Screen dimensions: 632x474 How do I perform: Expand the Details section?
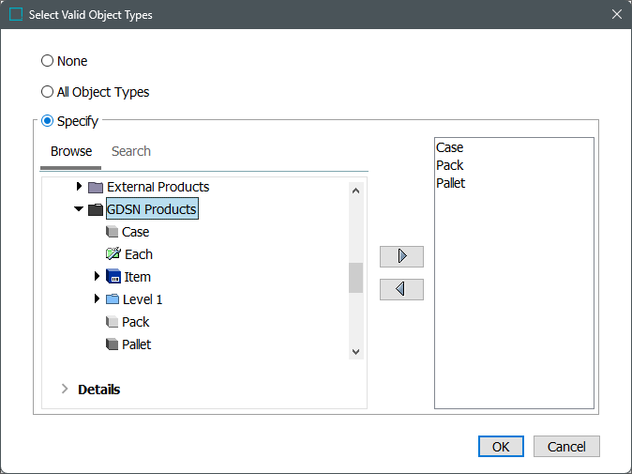65,389
